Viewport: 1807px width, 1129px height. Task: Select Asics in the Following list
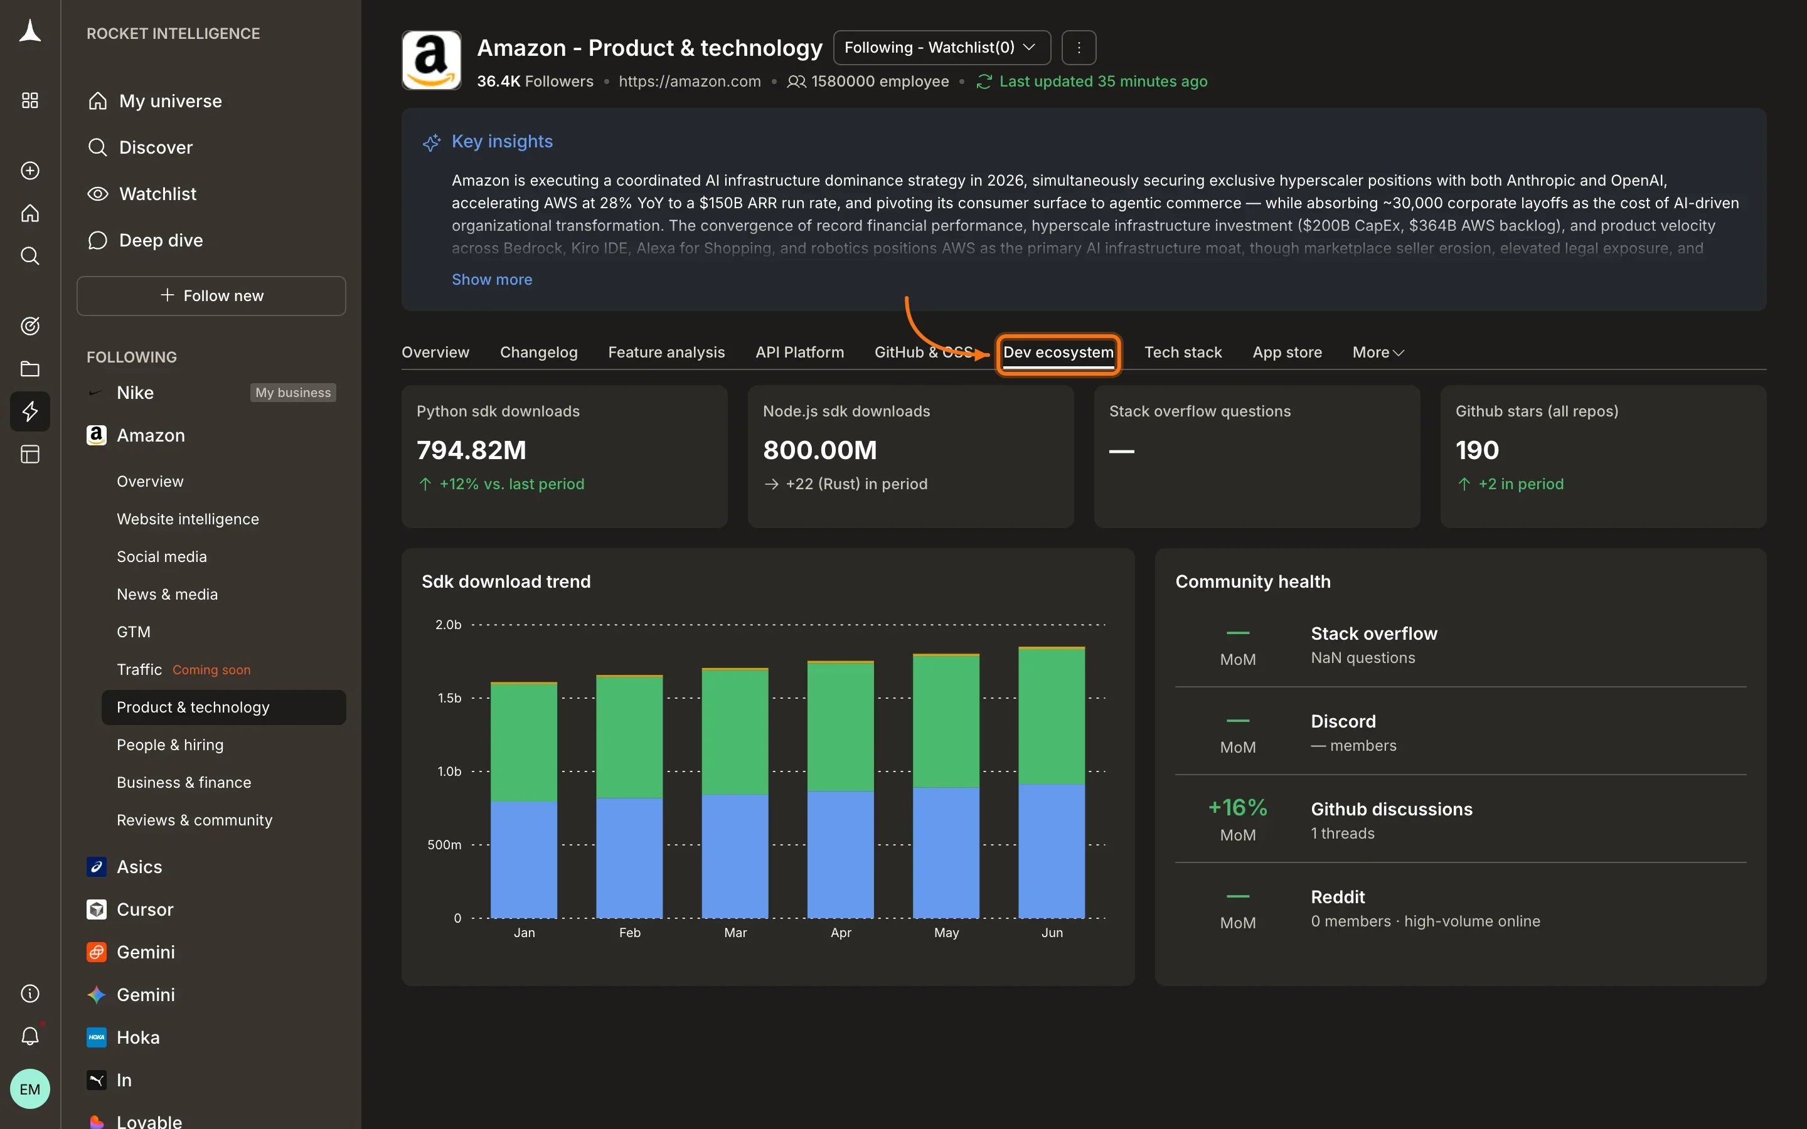(139, 866)
